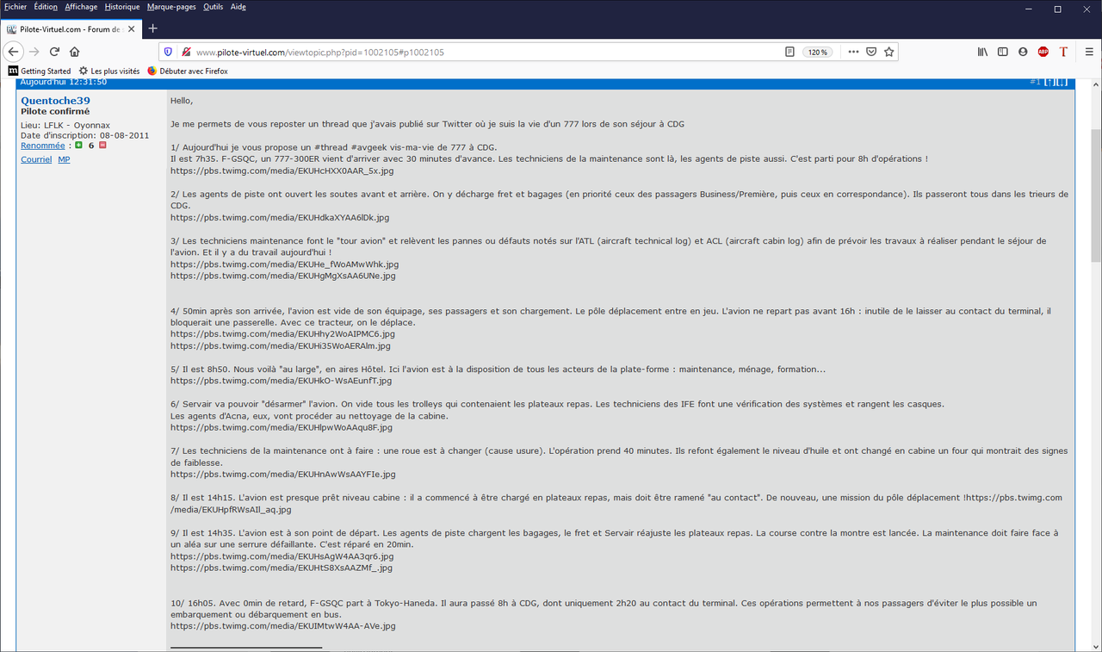Click the EKUHhy2WoAIPMC6.jpg URL text
Image resolution: width=1102 pixels, height=652 pixels.
[x=283, y=334]
